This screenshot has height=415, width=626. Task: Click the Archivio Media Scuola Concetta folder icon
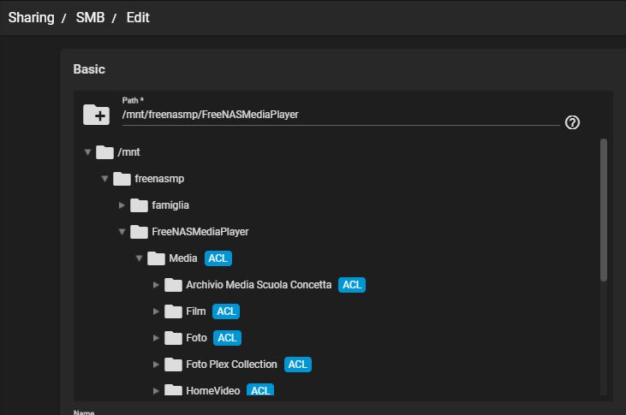tap(173, 285)
